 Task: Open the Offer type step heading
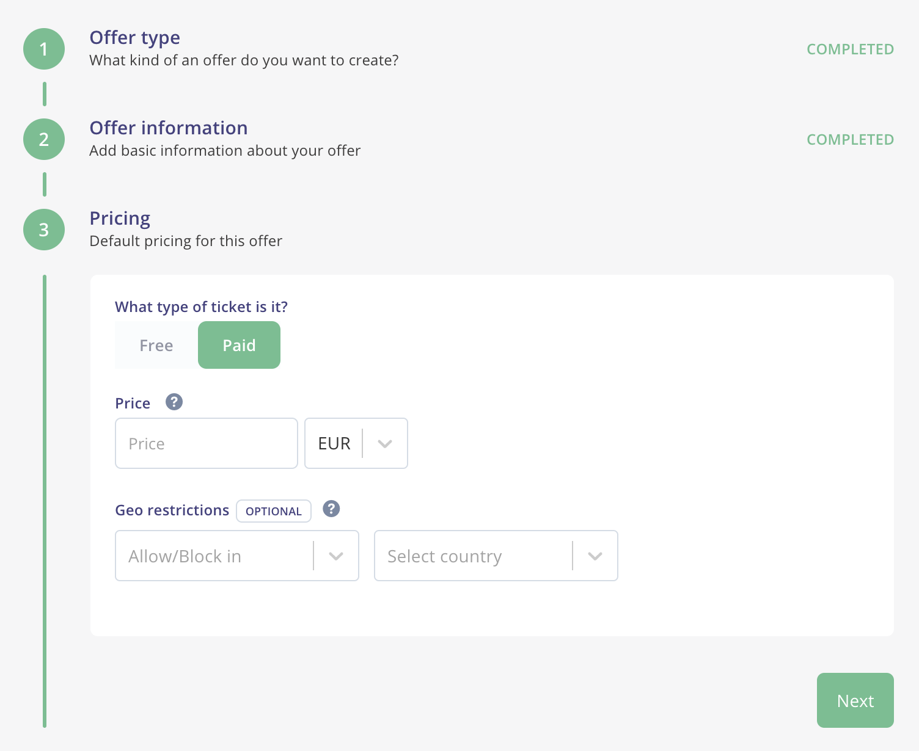[x=135, y=37]
